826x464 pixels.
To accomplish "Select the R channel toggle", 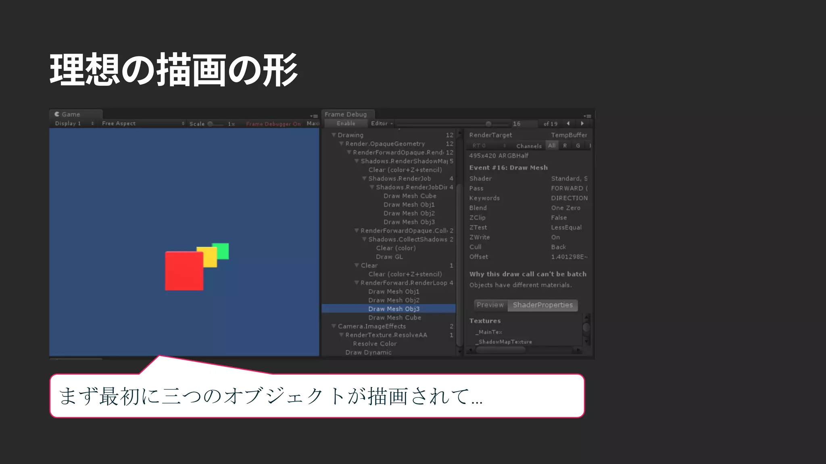I will 565,145.
